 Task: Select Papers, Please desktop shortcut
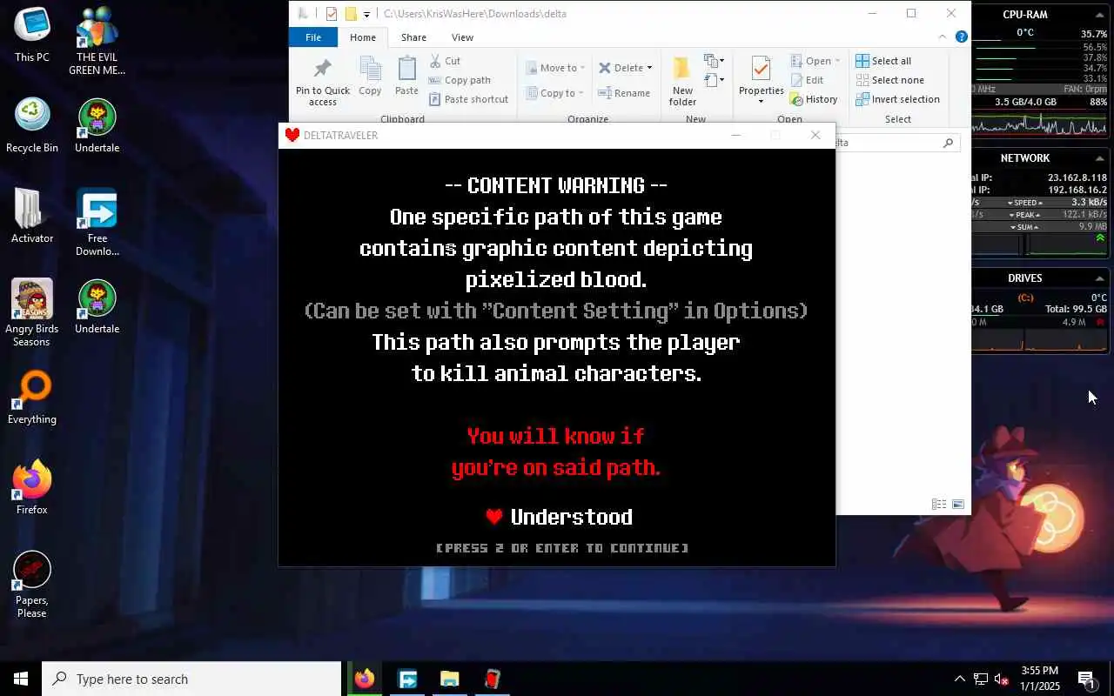point(31,585)
